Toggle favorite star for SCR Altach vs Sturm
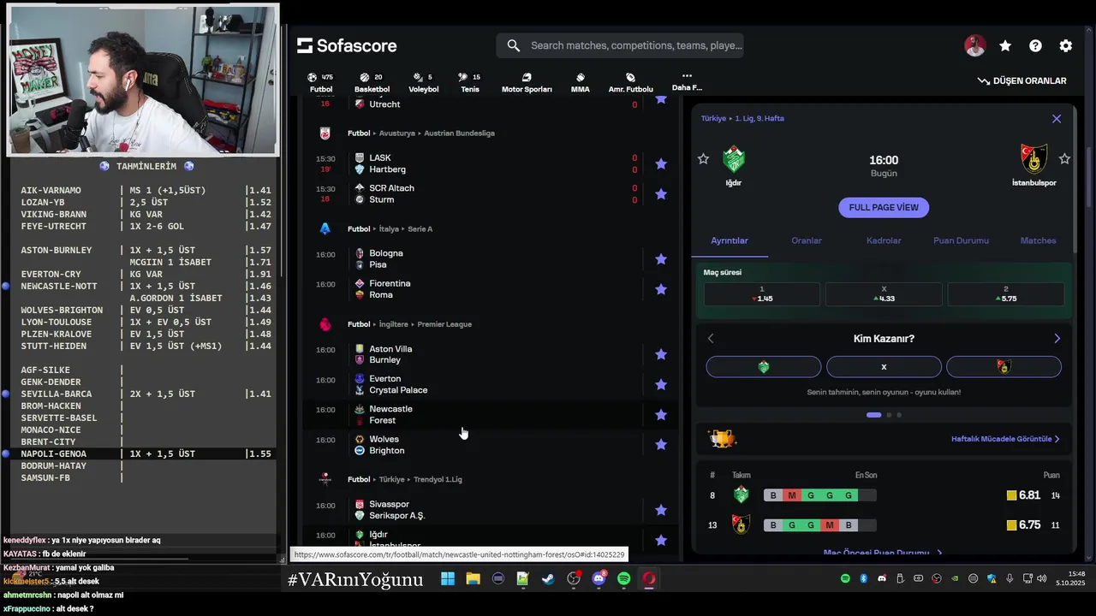1096x616 pixels. point(661,194)
